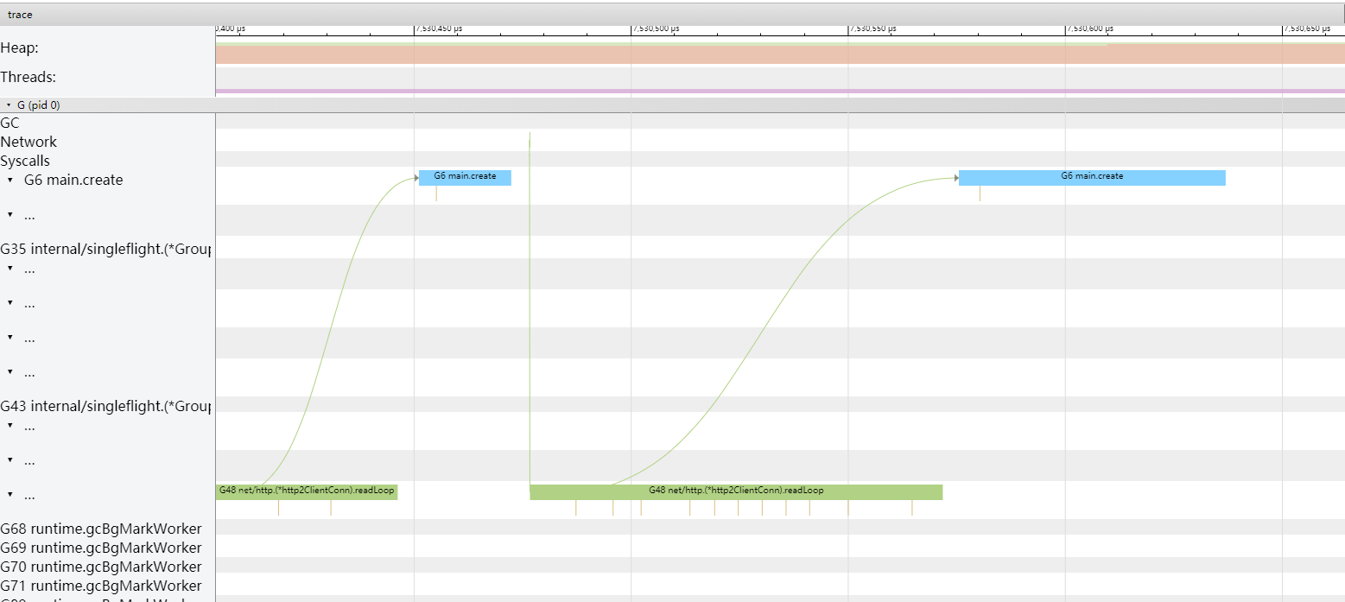This screenshot has width=1345, height=602.
Task: Select the Syscalls track label
Action: (x=25, y=161)
